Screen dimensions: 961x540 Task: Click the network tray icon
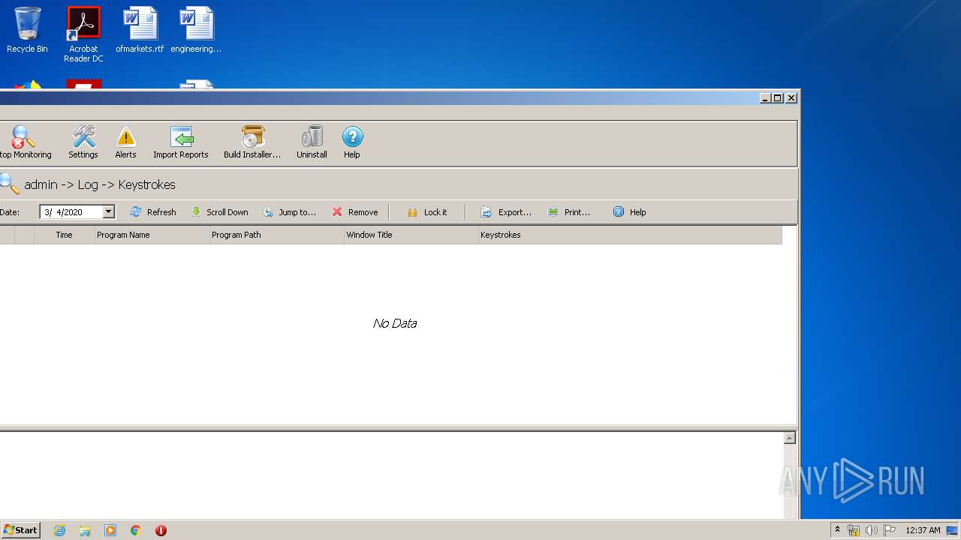coord(853,530)
